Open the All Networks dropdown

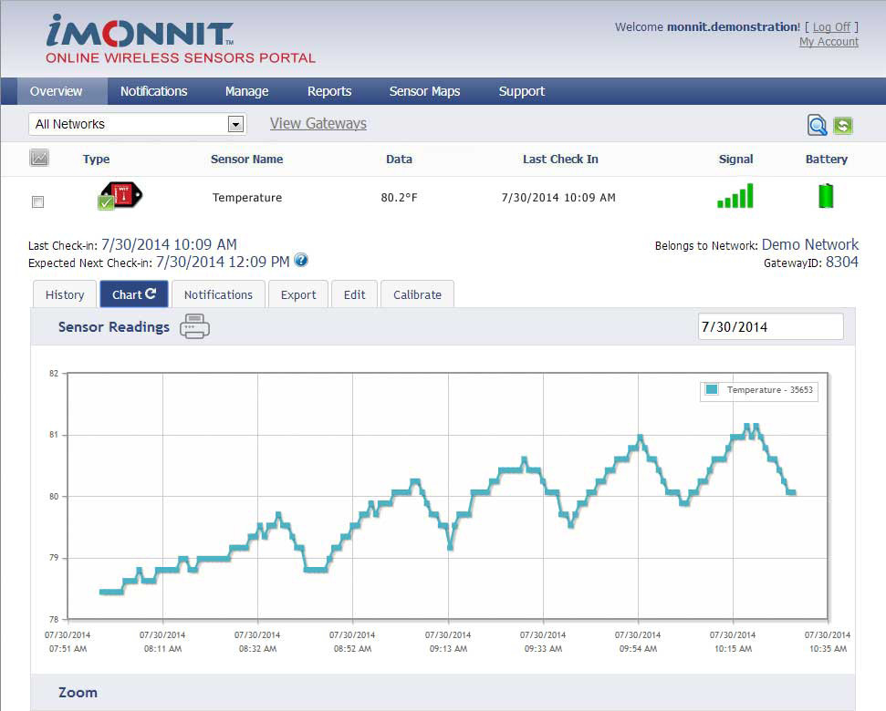137,124
